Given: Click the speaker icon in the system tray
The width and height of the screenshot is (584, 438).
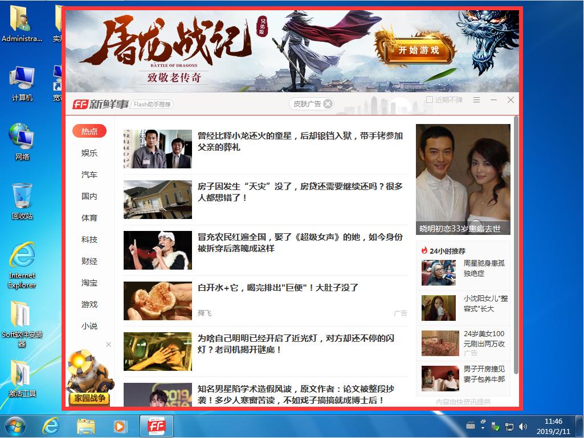Looking at the screenshot, I should pyautogui.click(x=522, y=425).
